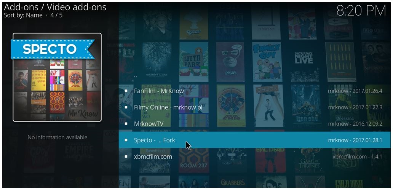Click version text 'xbmcfilm.com - 1.4.1'

tap(357, 156)
